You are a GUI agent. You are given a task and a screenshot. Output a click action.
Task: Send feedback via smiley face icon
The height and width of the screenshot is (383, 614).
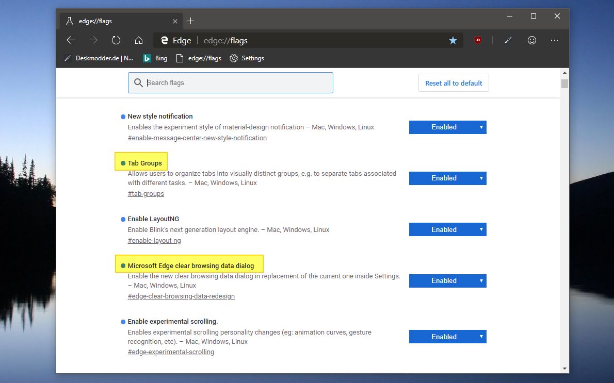pos(532,40)
